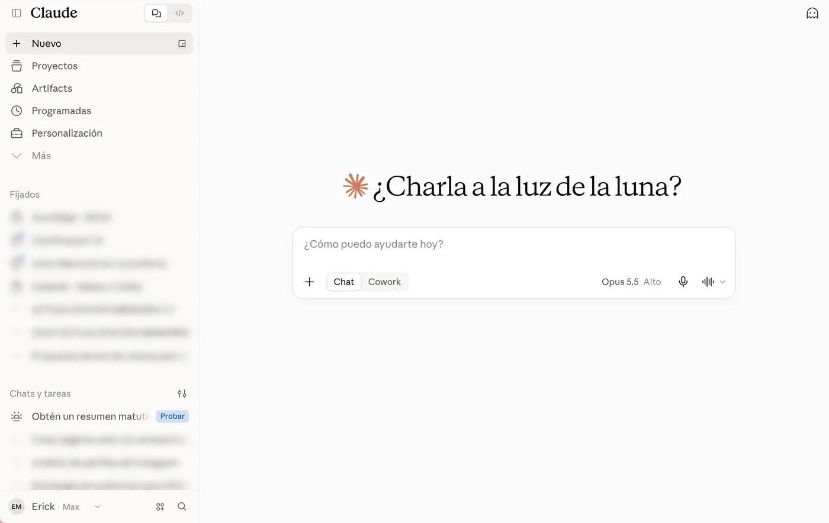The image size is (829, 523).
Task: Click the Chats y tareas heading
Action: [x=40, y=393]
